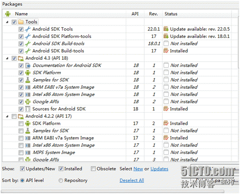Click the update-available icon for Android SDK Tools
240x194 pixels.
pyautogui.click(x=166, y=29)
